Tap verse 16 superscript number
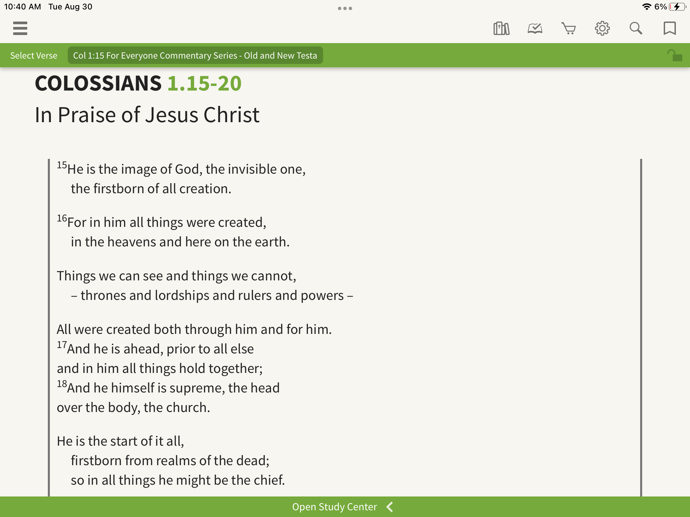 pyautogui.click(x=62, y=218)
